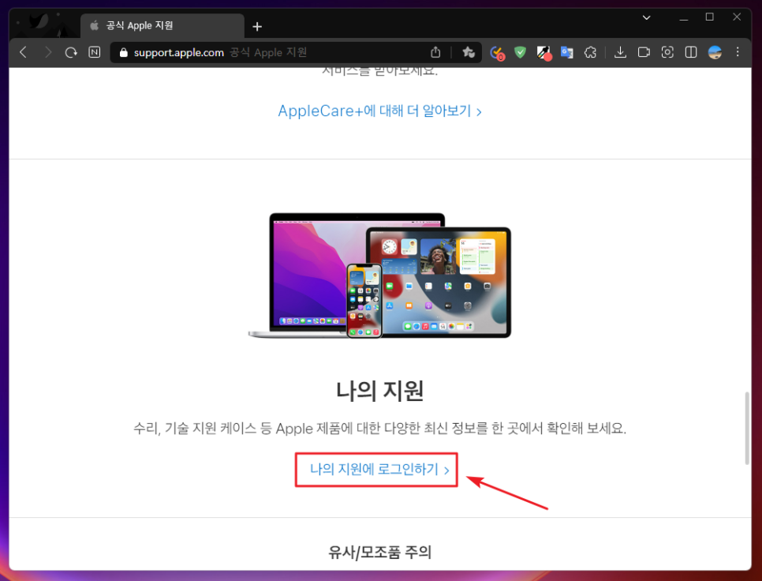Click 나의 지원에 로그인하기 link
Viewport: 762px width, 581px height.
pos(379,469)
